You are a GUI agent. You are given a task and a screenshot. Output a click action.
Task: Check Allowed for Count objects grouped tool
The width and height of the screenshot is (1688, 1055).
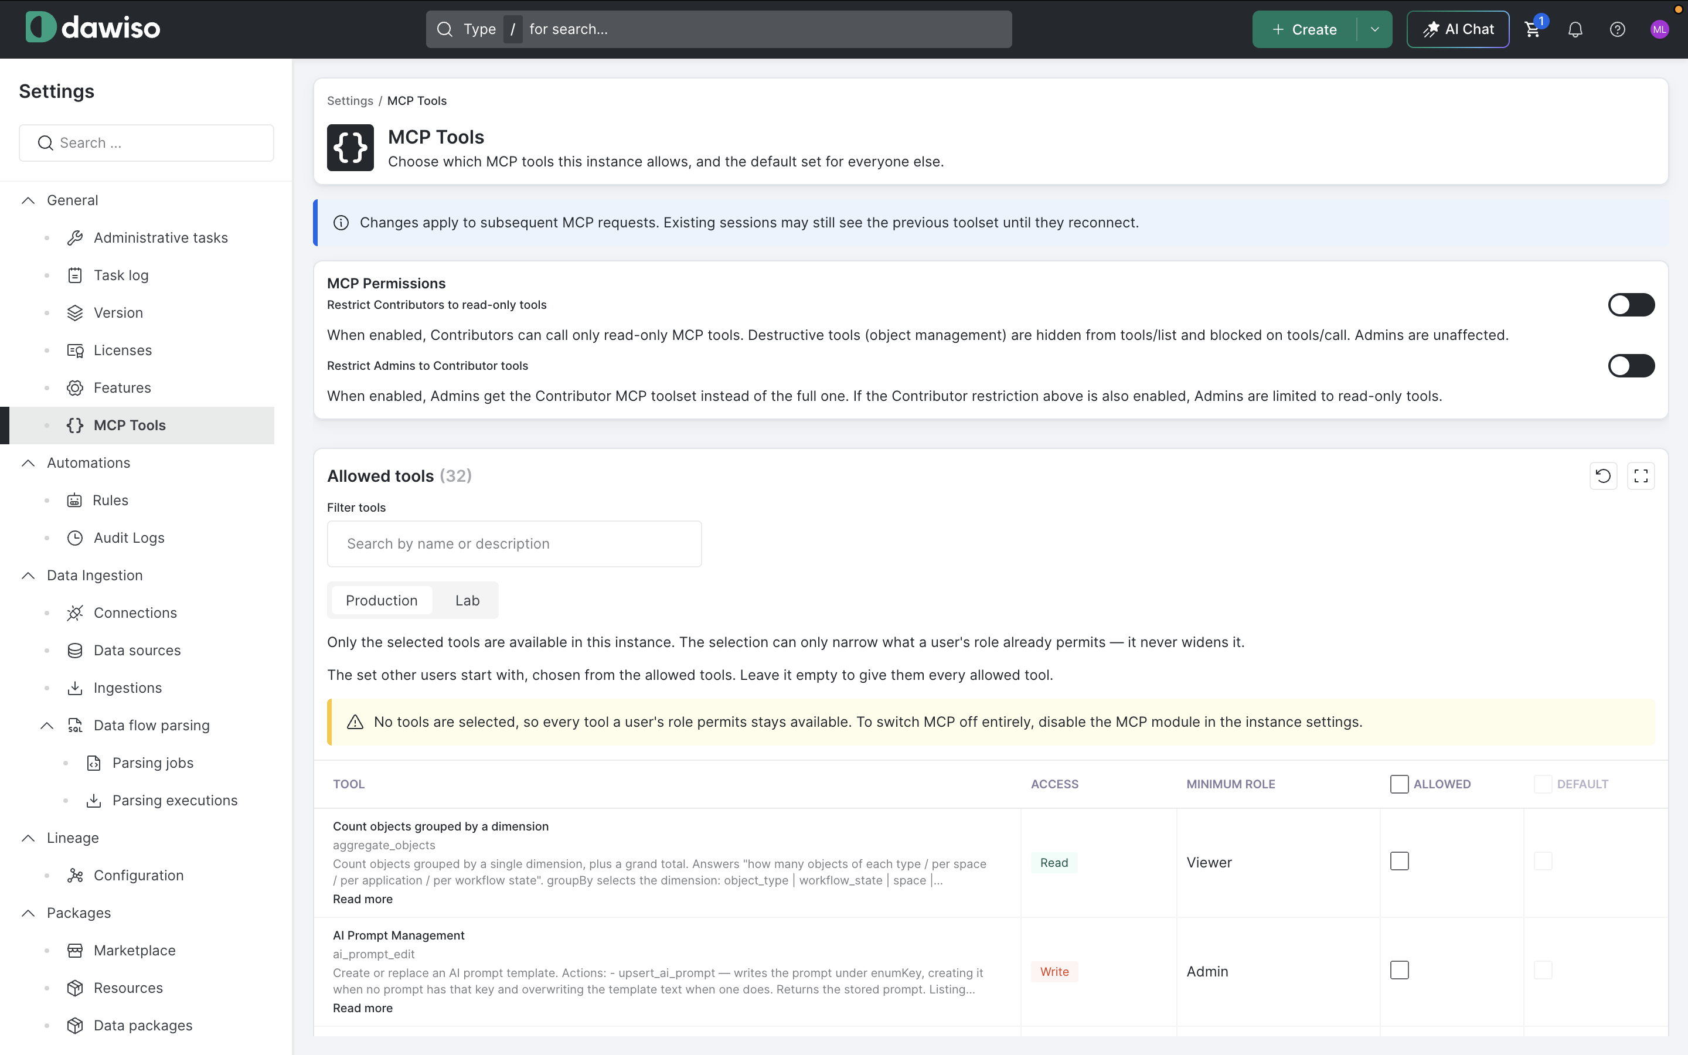(x=1399, y=861)
